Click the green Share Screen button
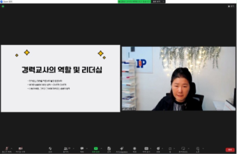Image resolution: width=237 pixels, height=154 pixels. [x=96, y=149]
